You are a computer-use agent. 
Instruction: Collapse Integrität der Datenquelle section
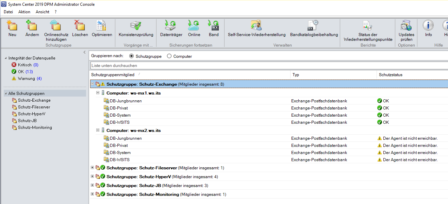[6, 58]
